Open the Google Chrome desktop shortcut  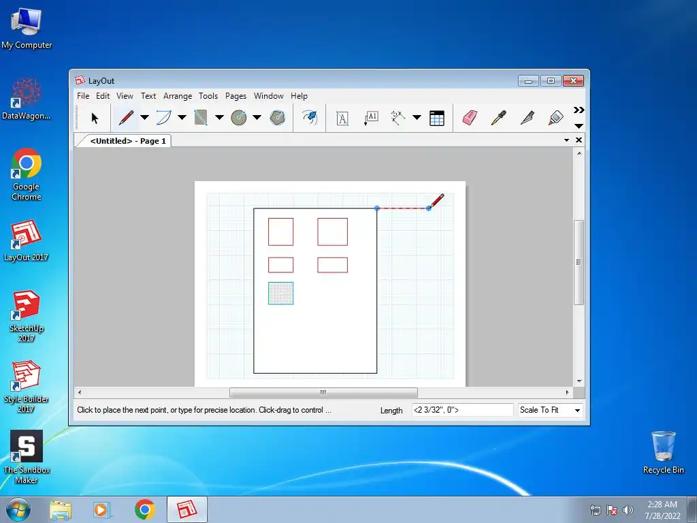(27, 174)
